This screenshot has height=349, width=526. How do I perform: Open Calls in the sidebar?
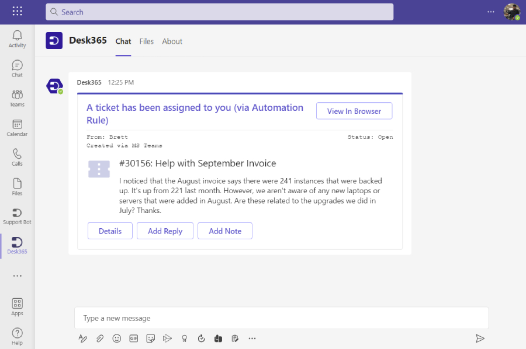click(17, 158)
